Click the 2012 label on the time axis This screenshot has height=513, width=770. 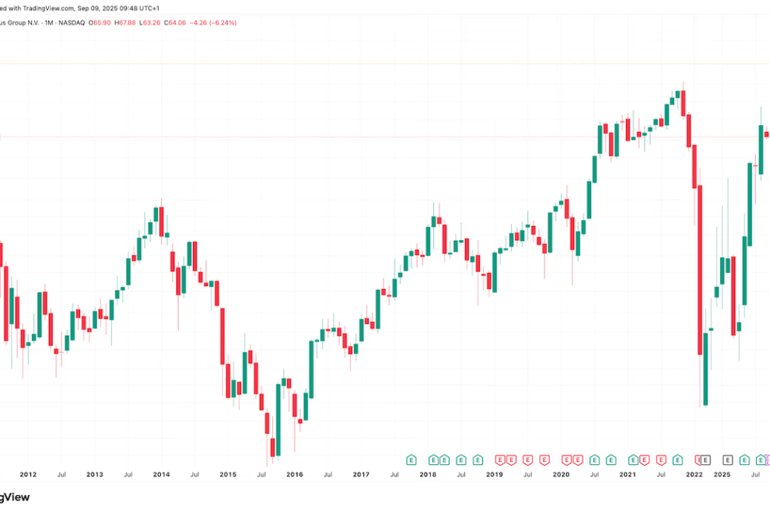pyautogui.click(x=28, y=474)
